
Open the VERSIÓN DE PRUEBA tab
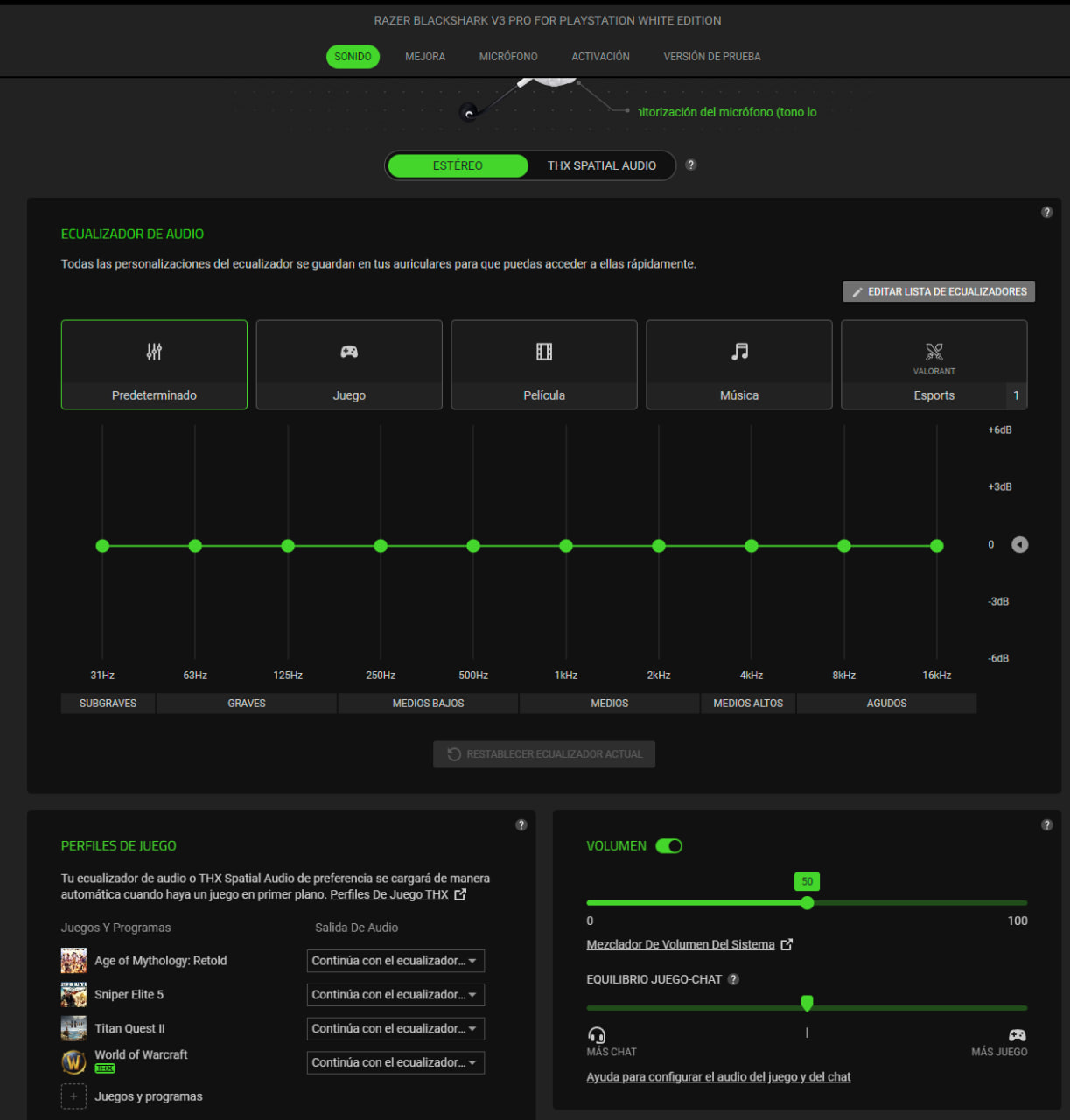(x=712, y=57)
